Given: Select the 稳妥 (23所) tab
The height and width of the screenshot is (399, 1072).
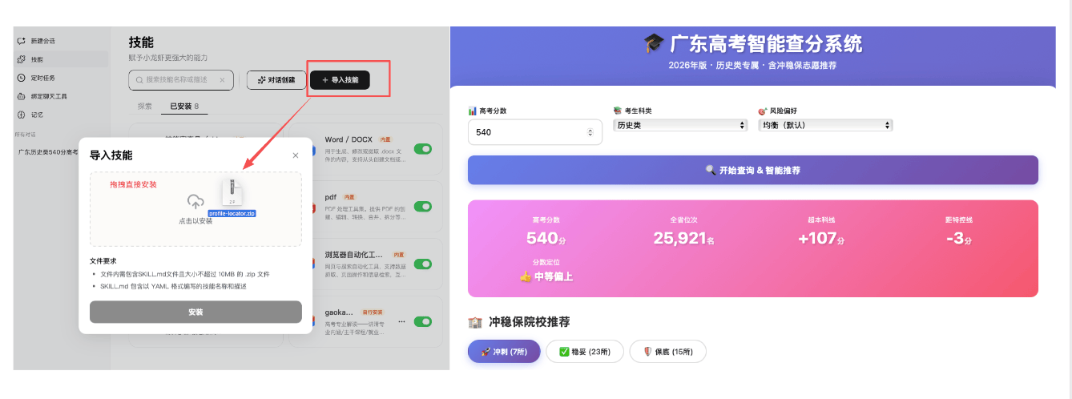Looking at the screenshot, I should tap(584, 352).
